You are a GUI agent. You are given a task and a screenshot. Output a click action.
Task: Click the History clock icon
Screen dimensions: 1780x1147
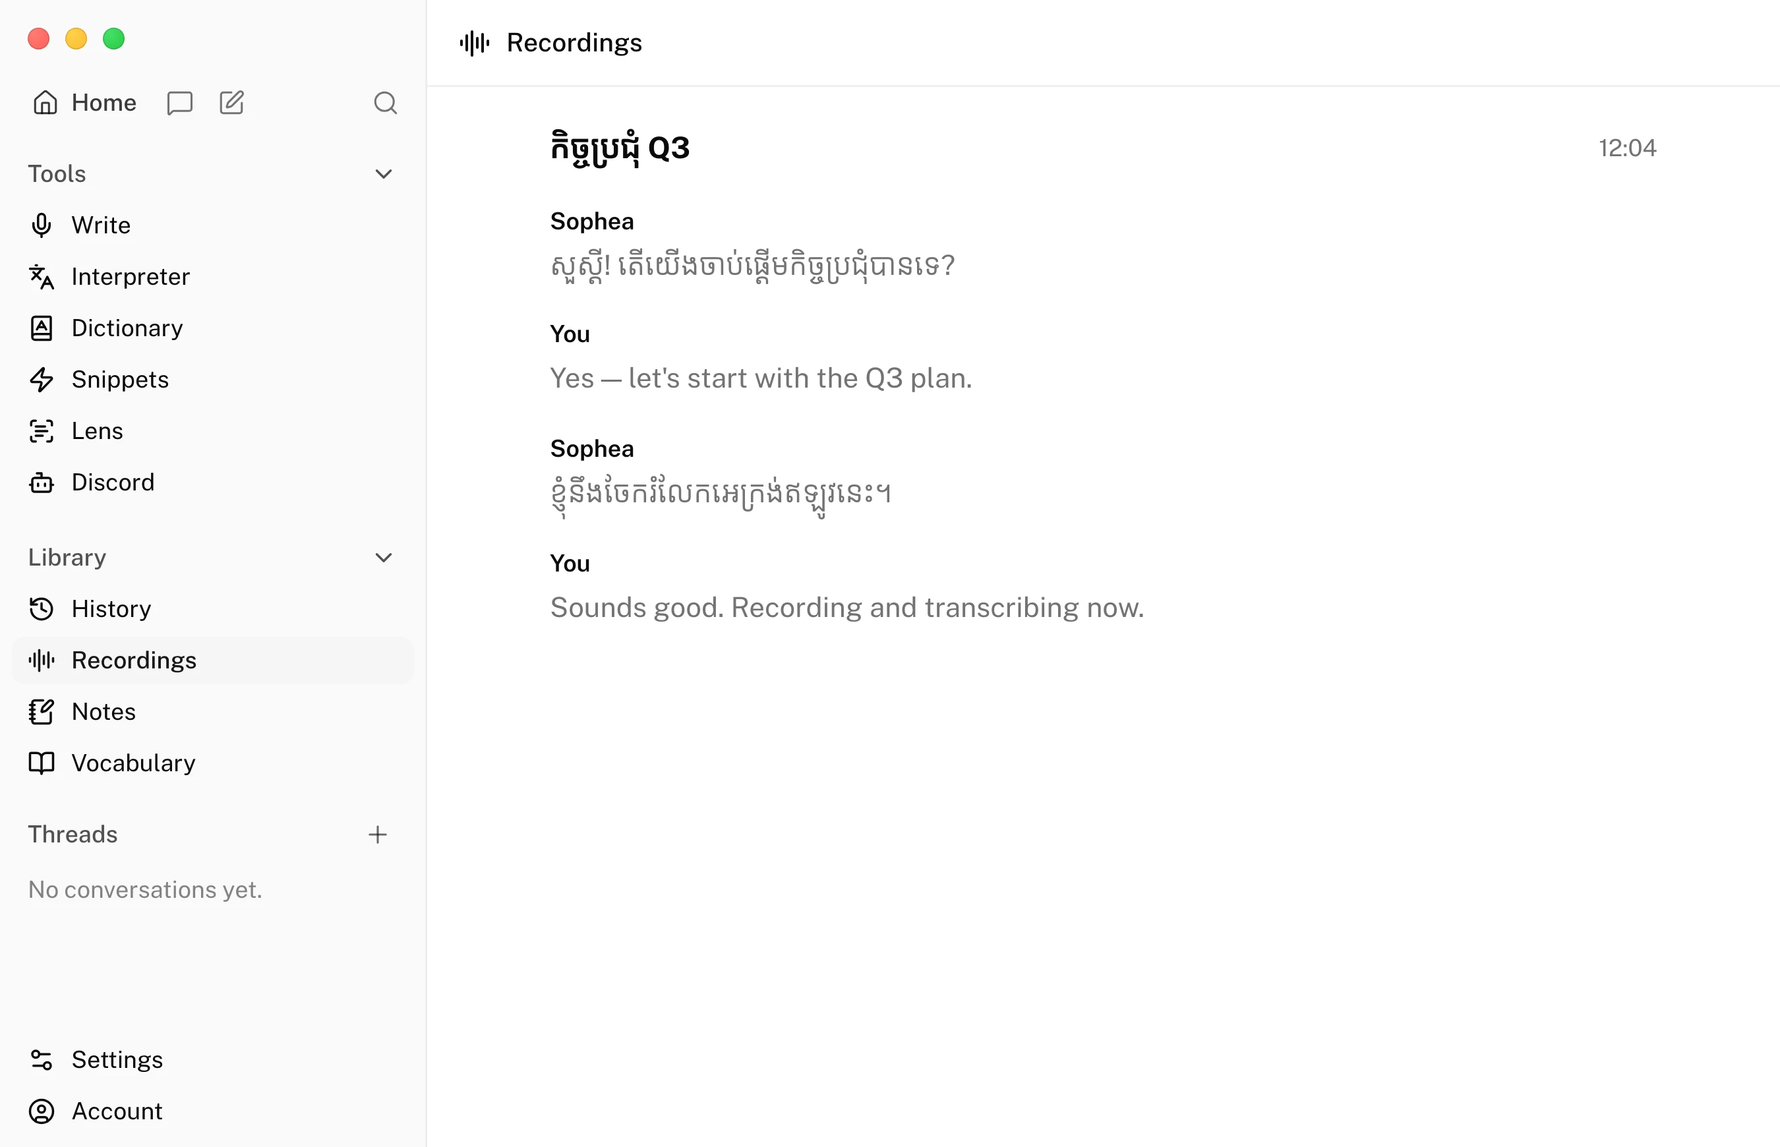tap(42, 608)
